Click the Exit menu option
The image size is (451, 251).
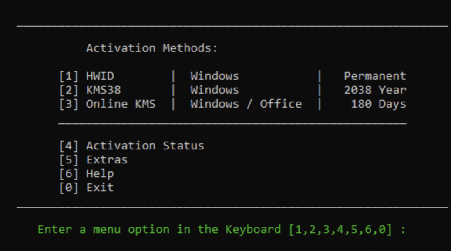click(x=100, y=188)
